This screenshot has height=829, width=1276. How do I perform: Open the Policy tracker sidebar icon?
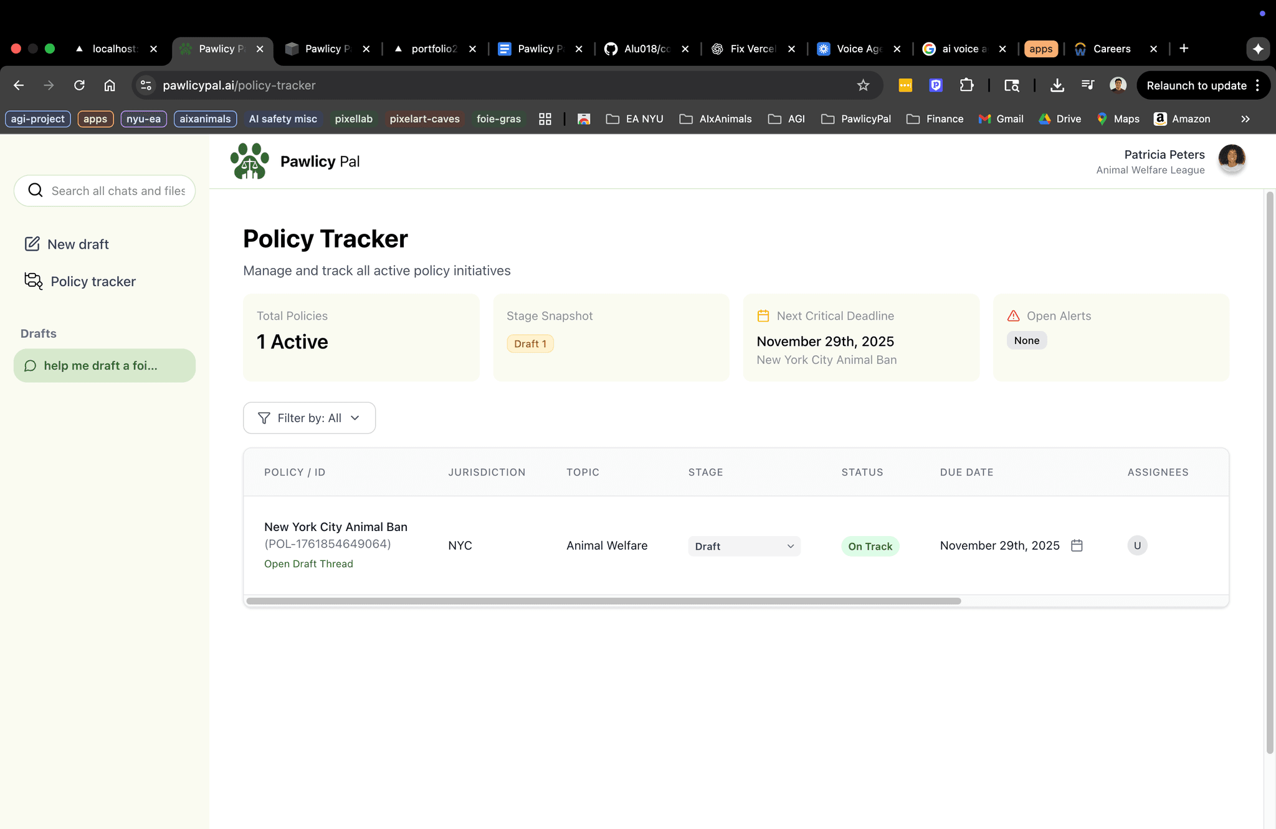pyautogui.click(x=32, y=281)
